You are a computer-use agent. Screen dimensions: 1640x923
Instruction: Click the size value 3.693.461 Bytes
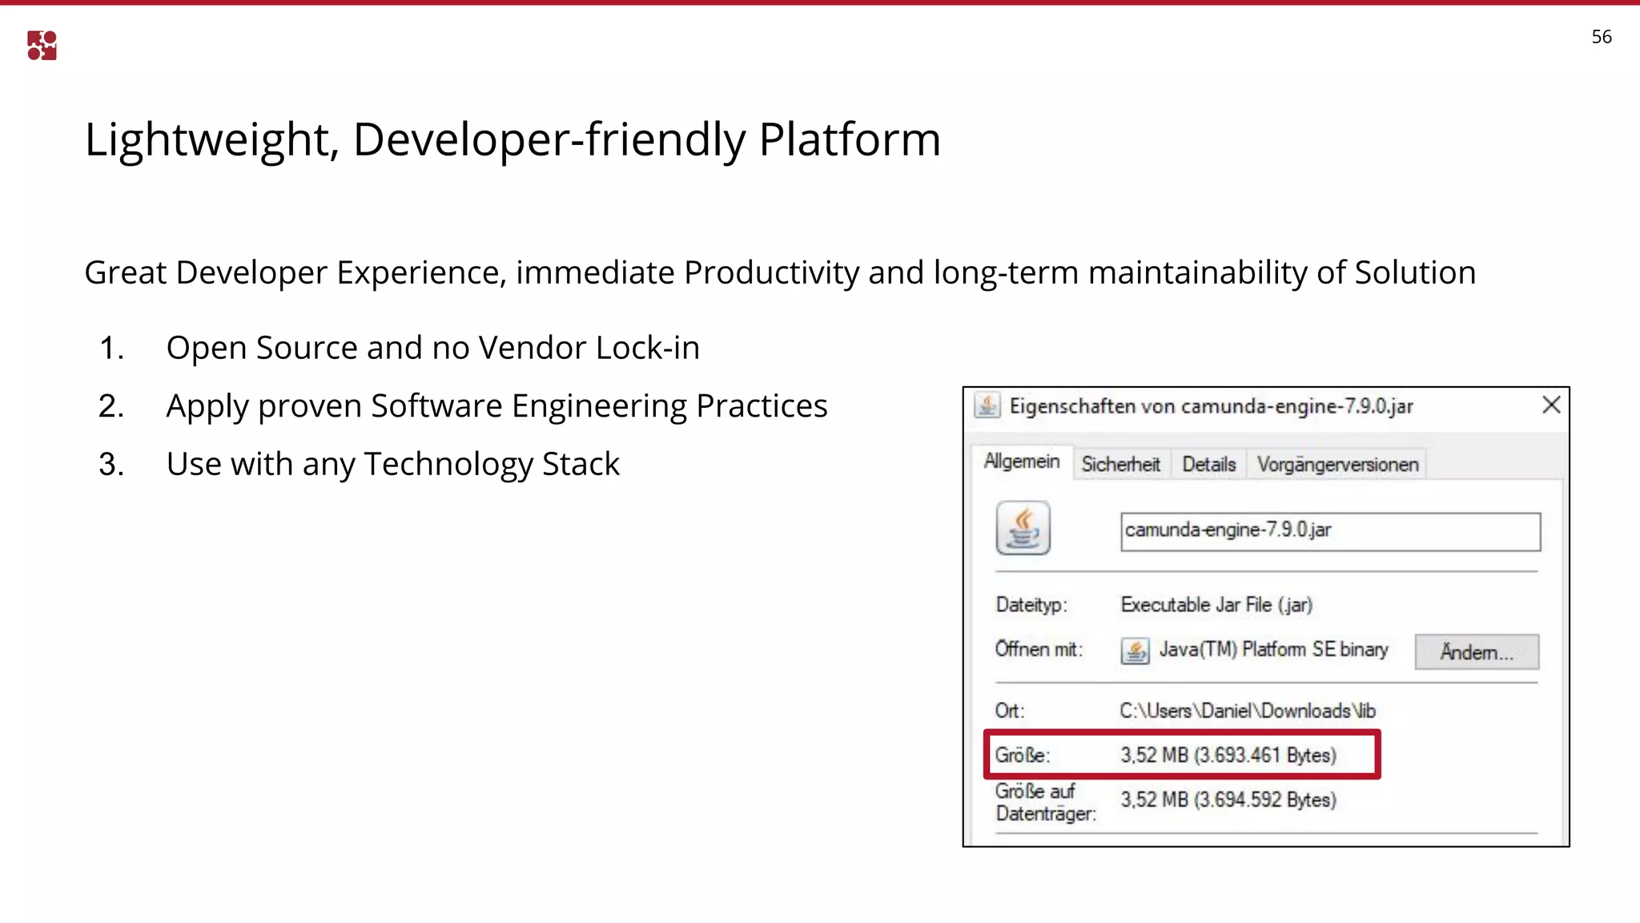coord(1228,755)
